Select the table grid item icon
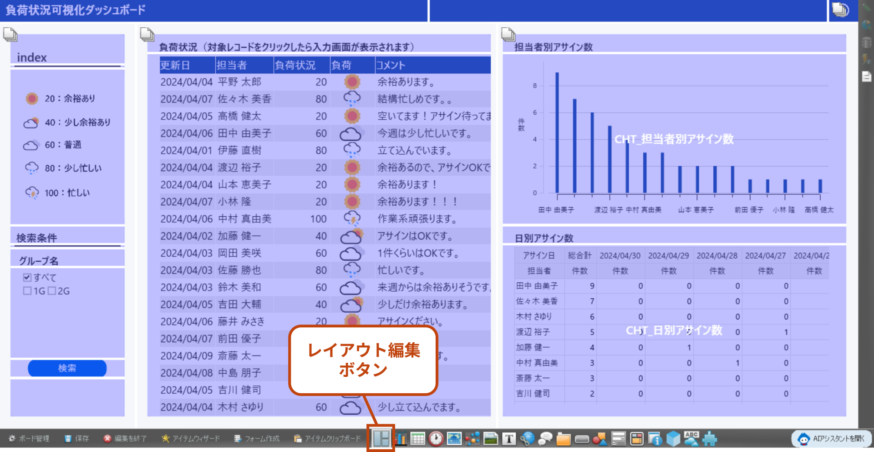 (417, 438)
